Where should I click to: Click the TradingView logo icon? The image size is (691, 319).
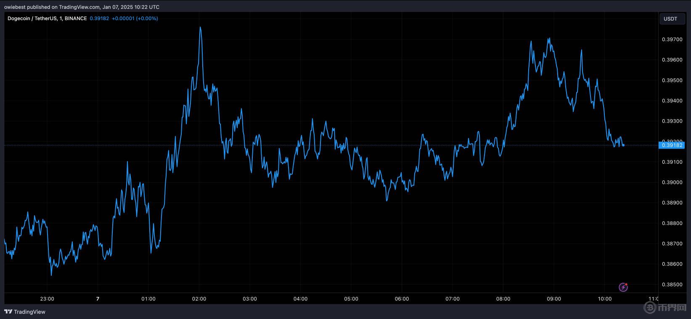click(x=8, y=312)
